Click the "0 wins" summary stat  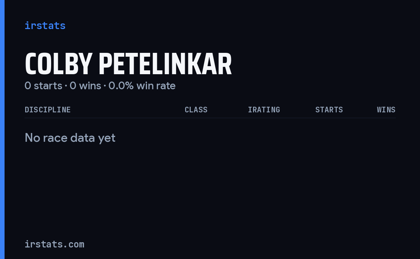pyautogui.click(x=85, y=86)
